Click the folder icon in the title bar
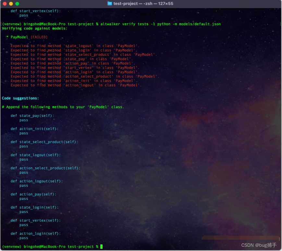 110,4
